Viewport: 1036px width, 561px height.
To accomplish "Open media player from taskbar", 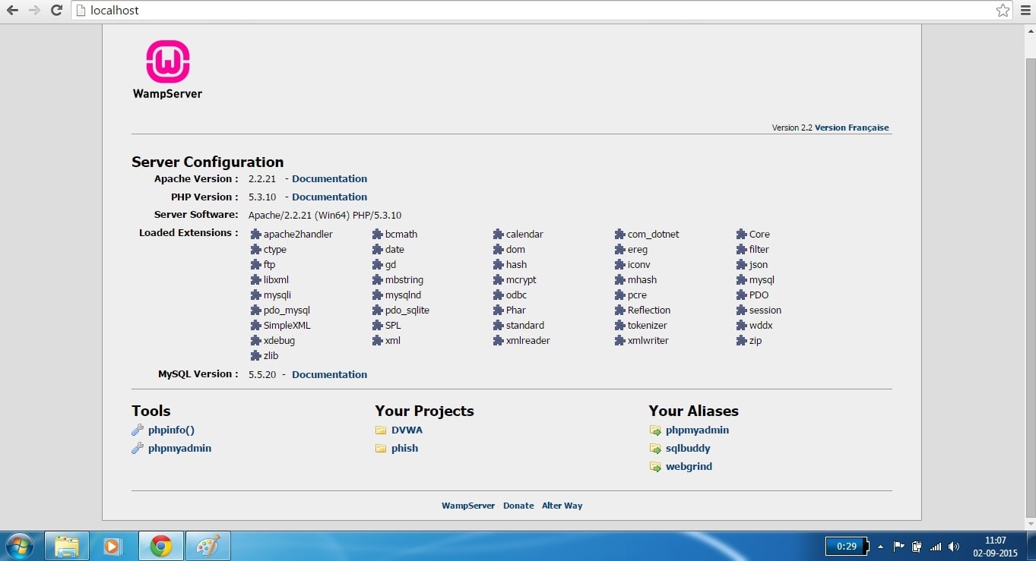I will pyautogui.click(x=113, y=546).
